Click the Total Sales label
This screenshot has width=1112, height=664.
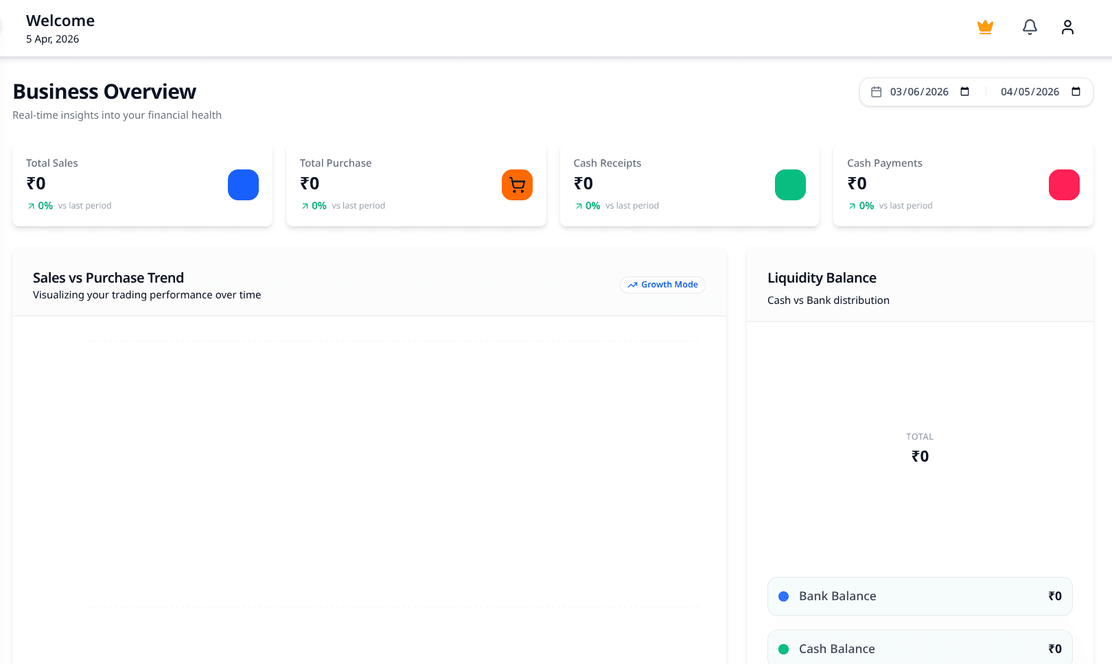click(x=52, y=163)
